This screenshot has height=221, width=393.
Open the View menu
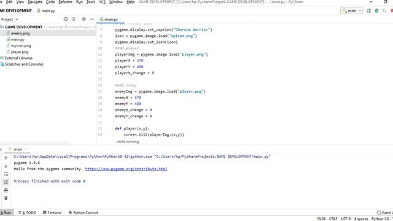coord(20,2)
